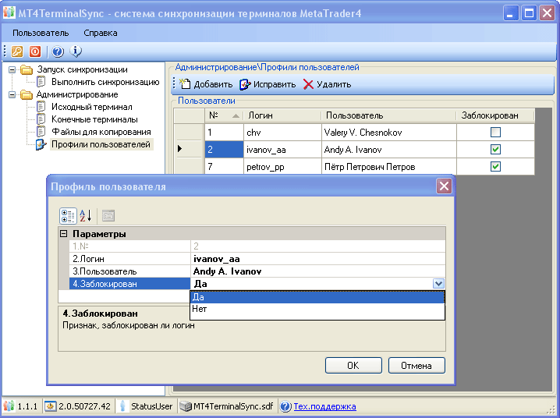Screen dimensions: 560x418
Task: Open the Пользователь menu
Action: click(41, 33)
